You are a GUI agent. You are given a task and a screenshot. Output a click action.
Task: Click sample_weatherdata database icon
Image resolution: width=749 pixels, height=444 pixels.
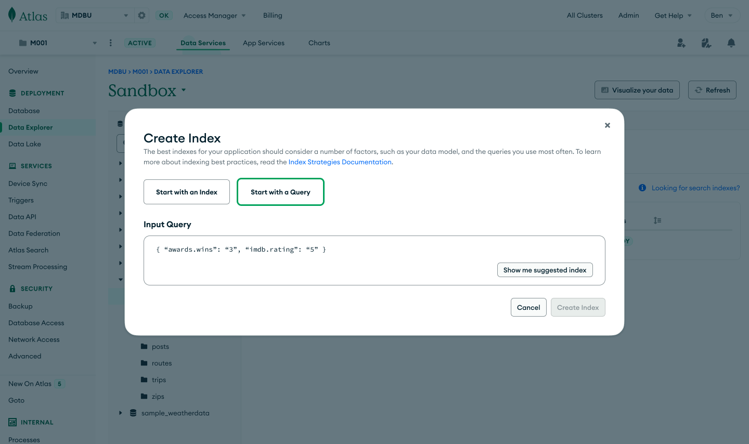[x=133, y=413]
